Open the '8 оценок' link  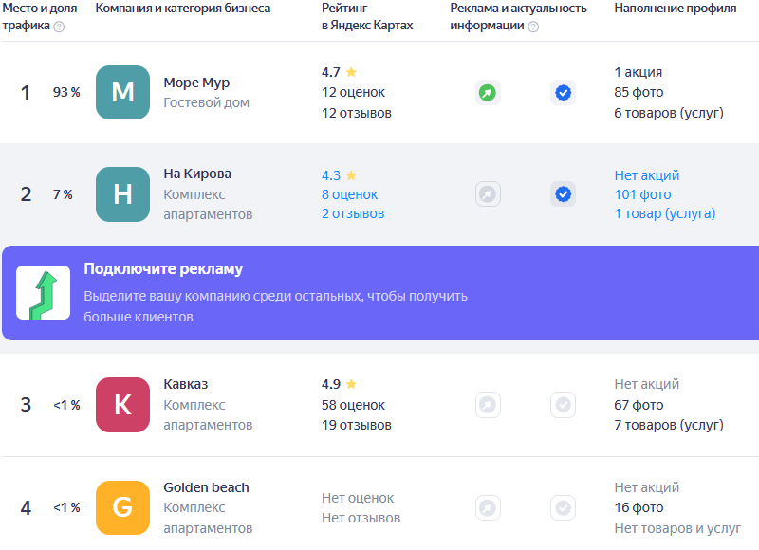pos(349,194)
